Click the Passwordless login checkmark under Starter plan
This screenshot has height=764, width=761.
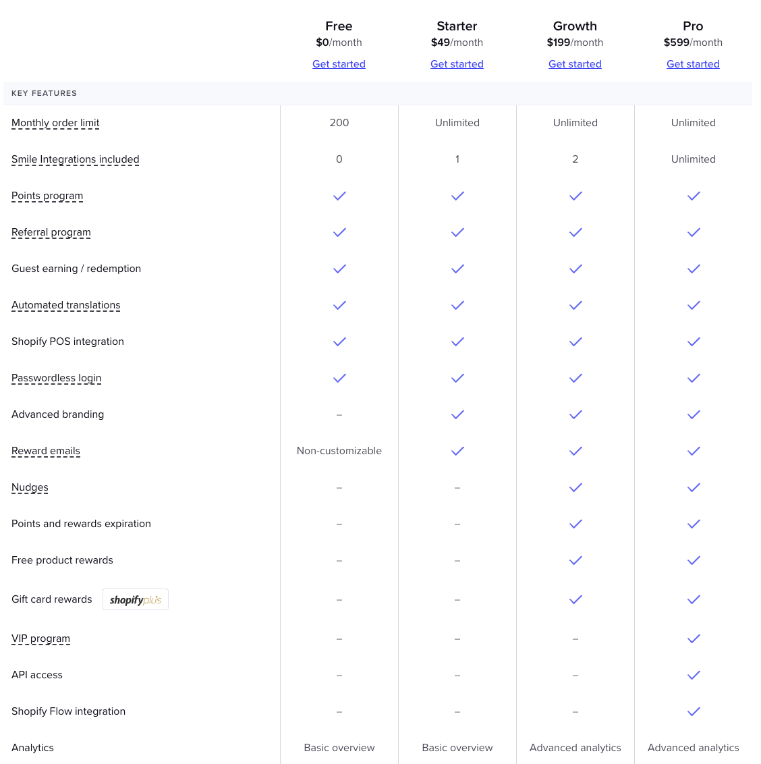click(457, 378)
